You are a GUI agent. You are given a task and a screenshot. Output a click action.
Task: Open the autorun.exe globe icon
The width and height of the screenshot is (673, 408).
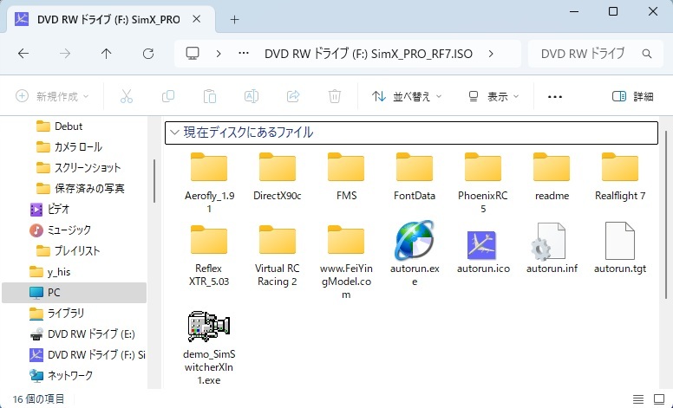414,242
